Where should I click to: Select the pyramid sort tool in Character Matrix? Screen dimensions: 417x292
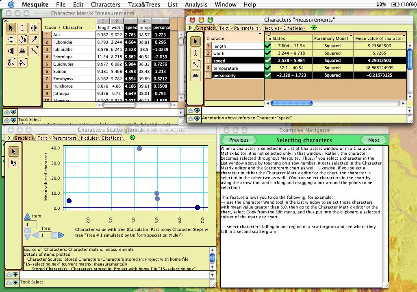pos(22,51)
